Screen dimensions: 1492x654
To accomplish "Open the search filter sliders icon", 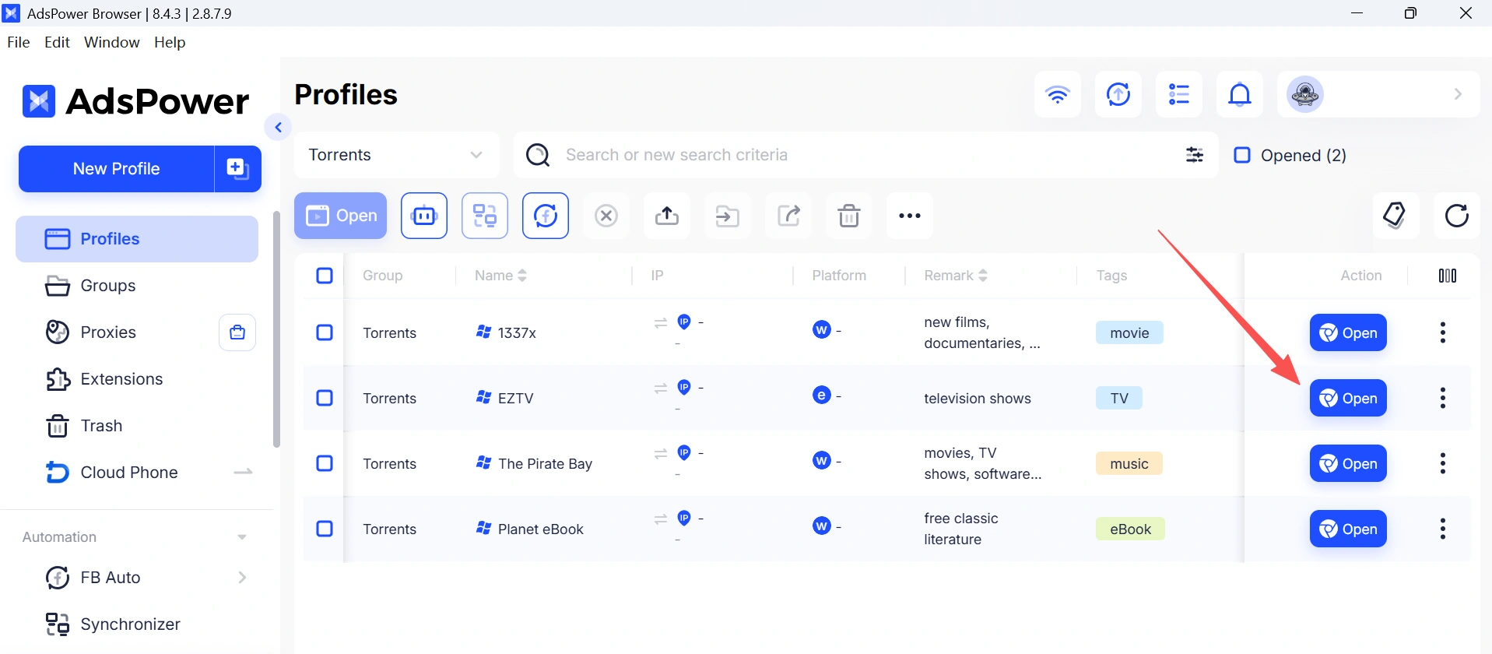I will [1195, 155].
